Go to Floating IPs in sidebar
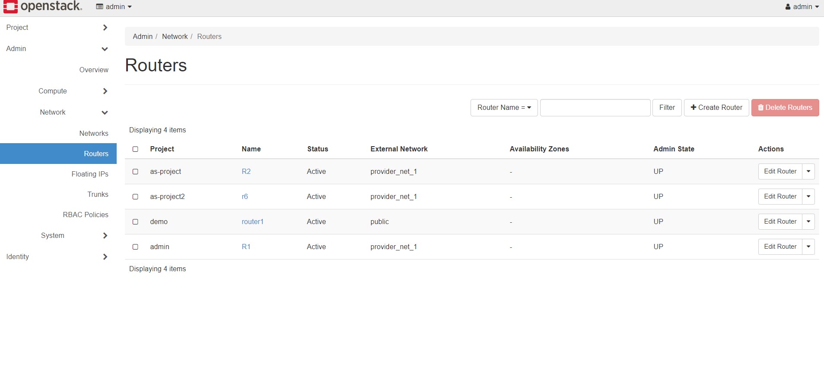Viewport: 824px width, 375px height. click(90, 174)
